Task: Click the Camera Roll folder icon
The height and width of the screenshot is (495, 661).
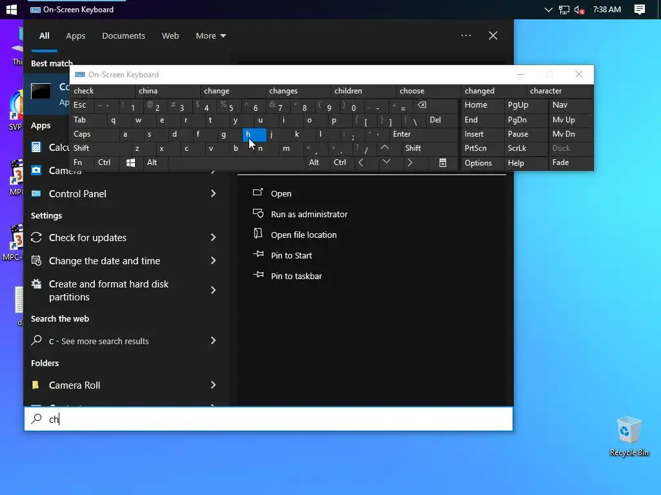Action: point(36,385)
